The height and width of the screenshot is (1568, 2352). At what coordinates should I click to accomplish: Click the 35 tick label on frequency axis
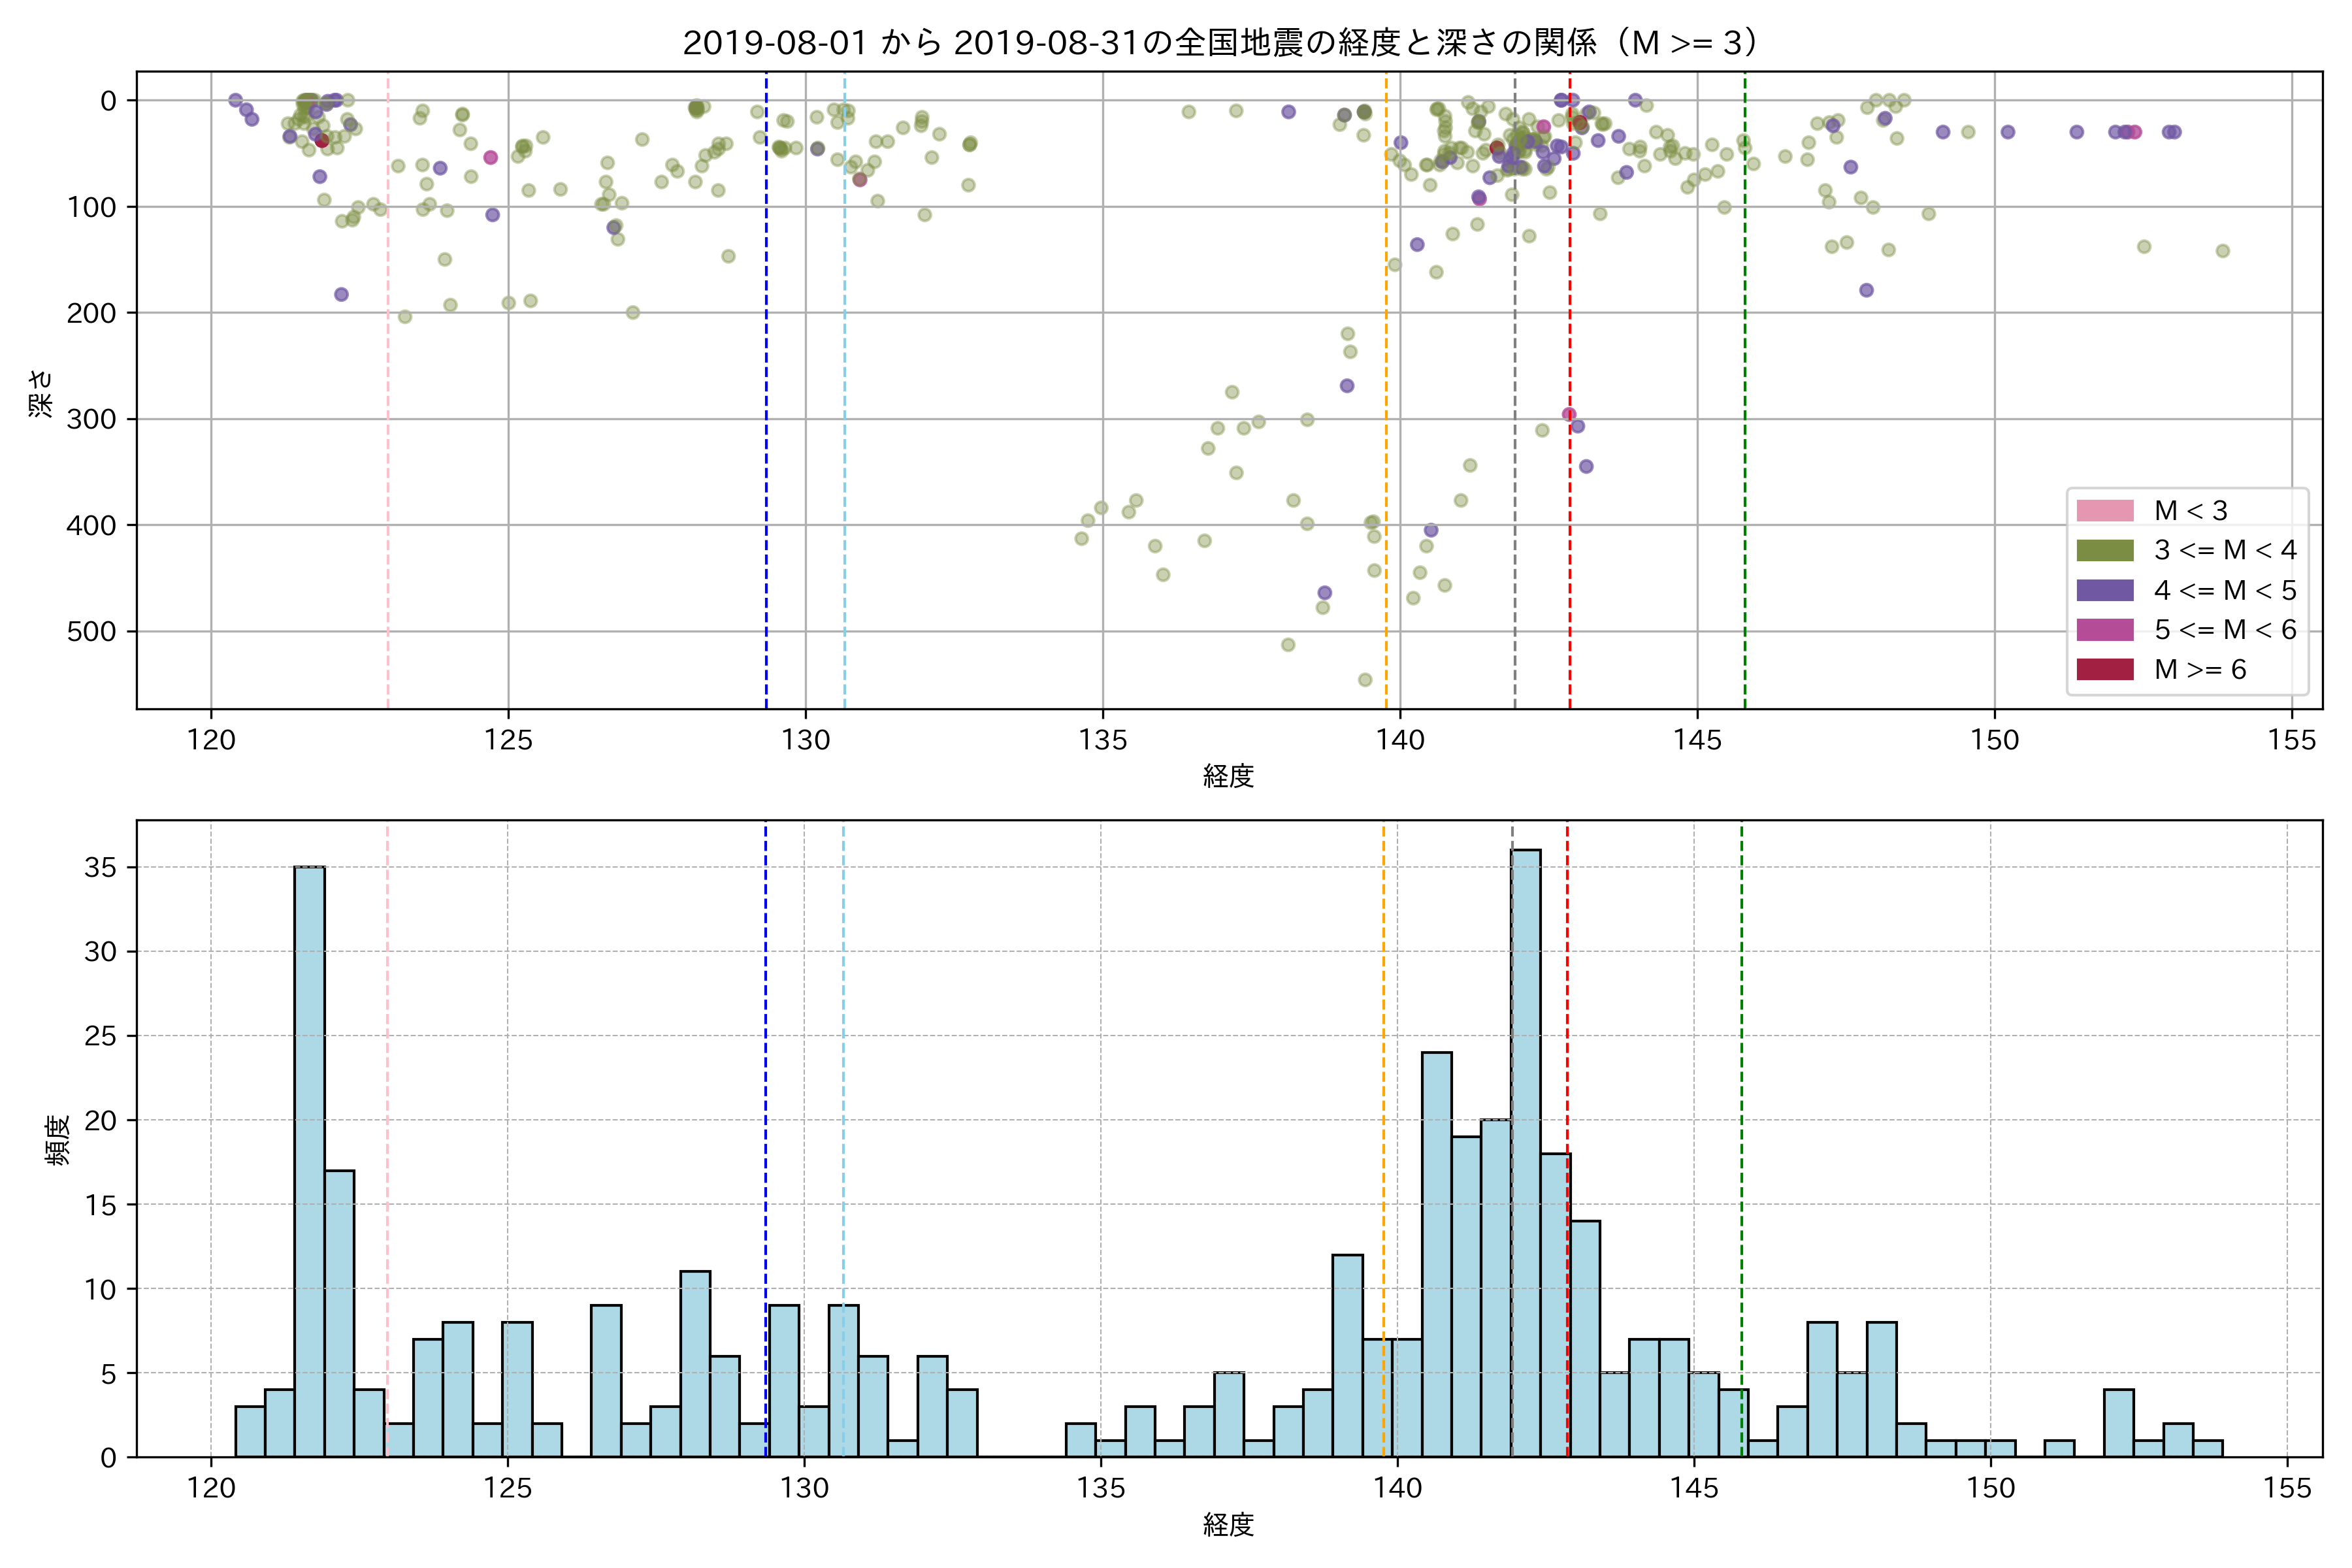pyautogui.click(x=100, y=868)
